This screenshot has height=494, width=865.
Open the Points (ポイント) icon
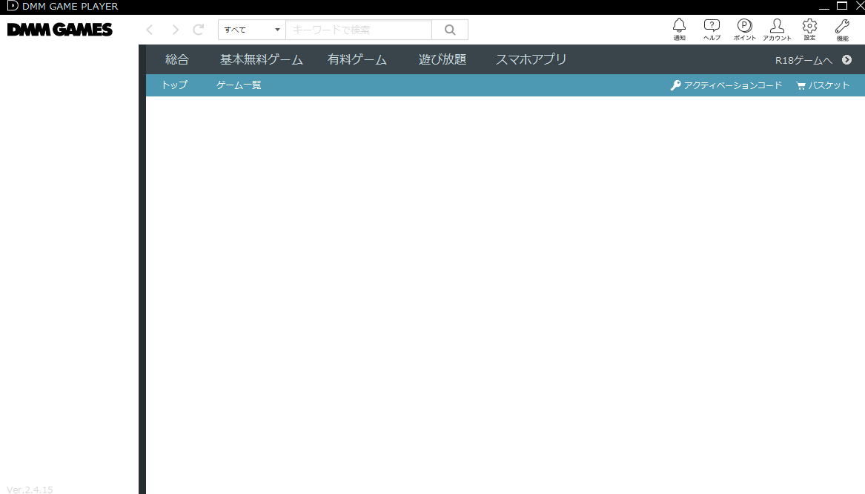tap(745, 29)
